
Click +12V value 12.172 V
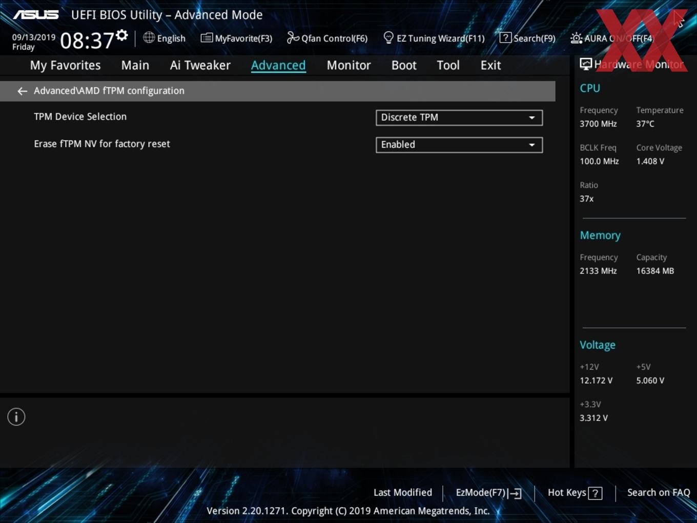(596, 380)
